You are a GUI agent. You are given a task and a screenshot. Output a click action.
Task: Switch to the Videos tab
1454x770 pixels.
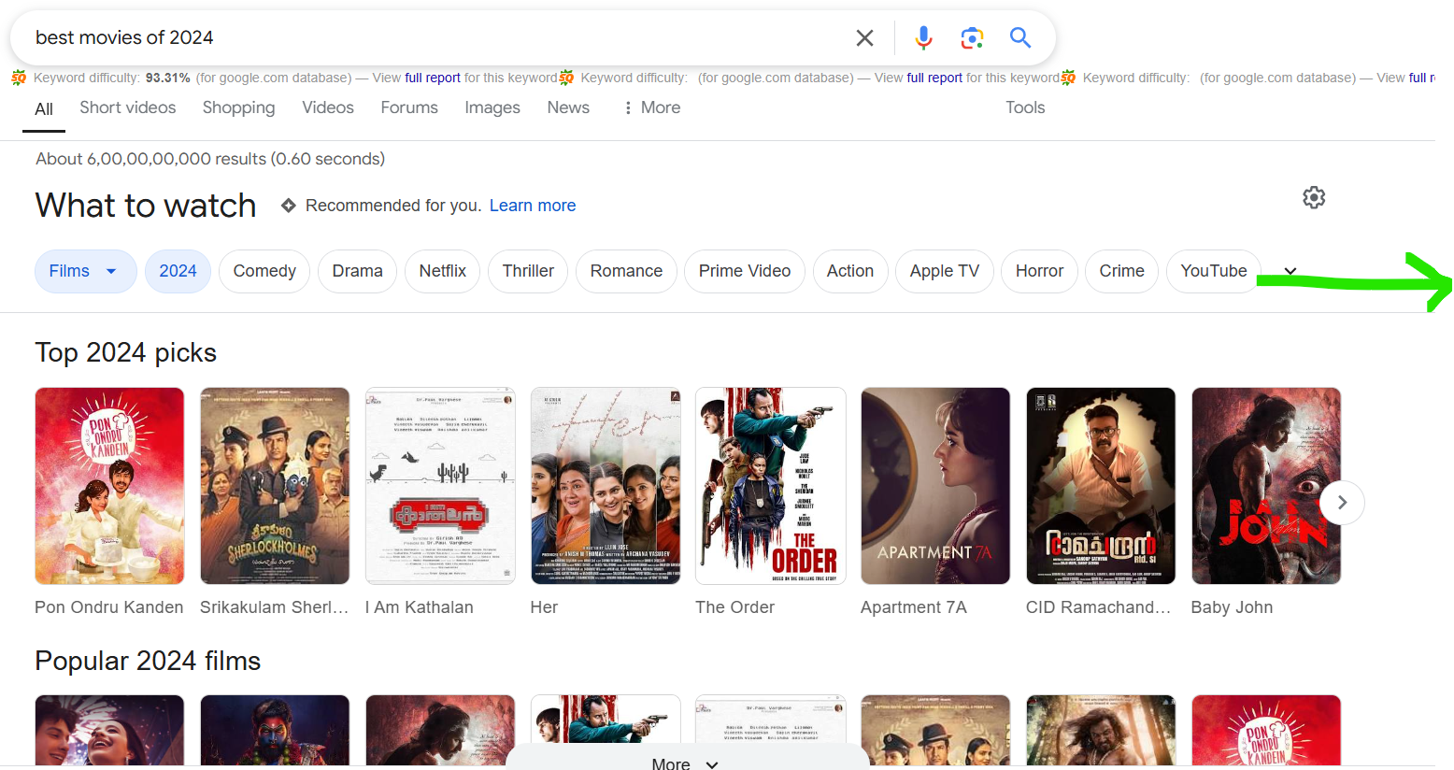point(328,107)
